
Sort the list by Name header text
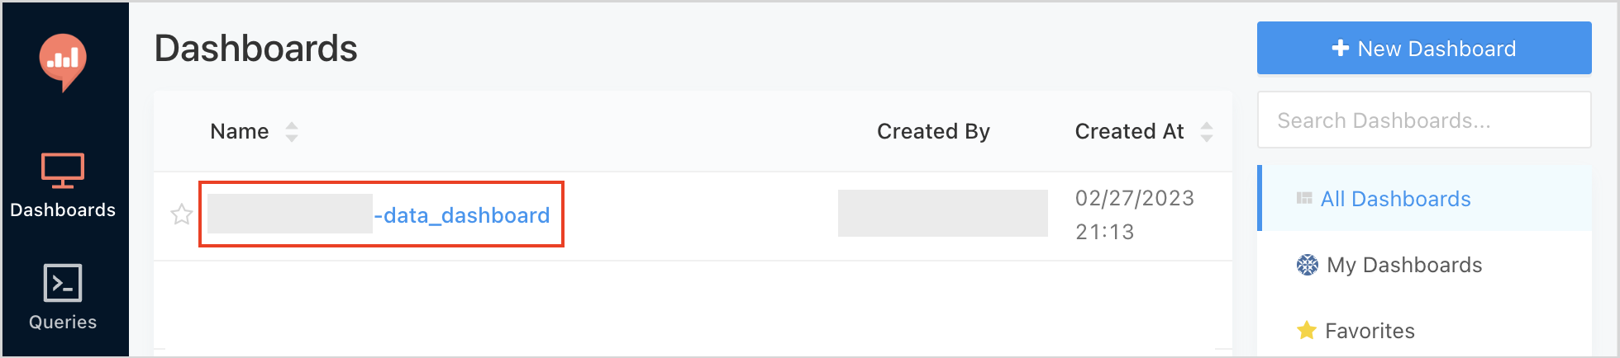coord(240,132)
